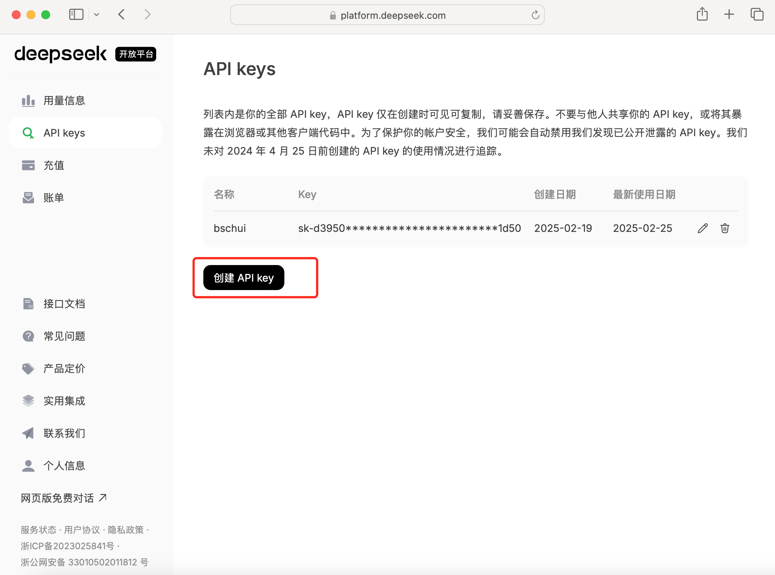The width and height of the screenshot is (775, 575).
Task: Click the deepseek logo
Action: click(60, 54)
